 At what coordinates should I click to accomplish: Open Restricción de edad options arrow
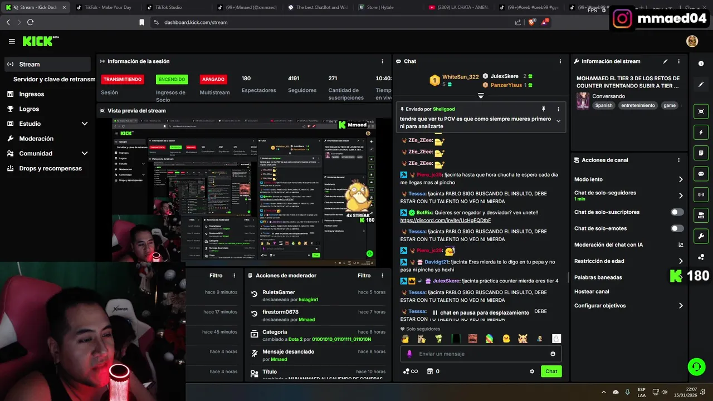[x=680, y=261]
